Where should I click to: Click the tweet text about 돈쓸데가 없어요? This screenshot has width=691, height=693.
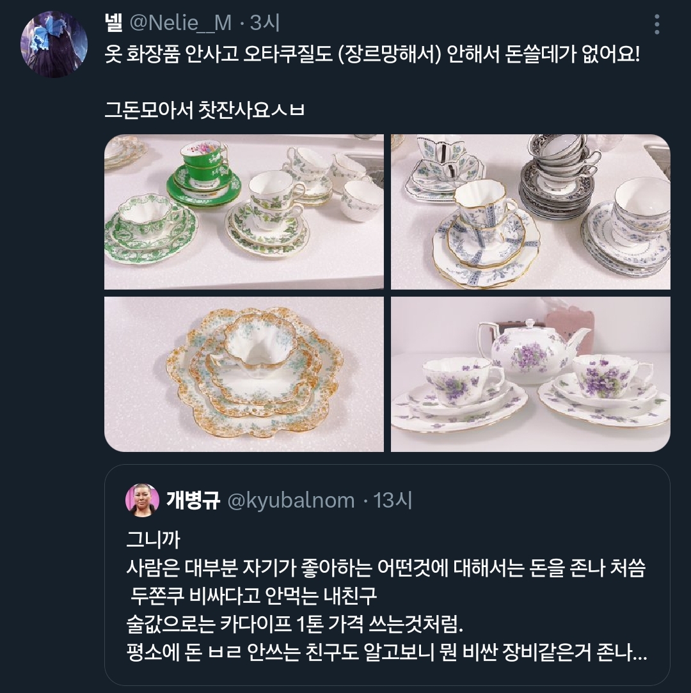point(372,54)
